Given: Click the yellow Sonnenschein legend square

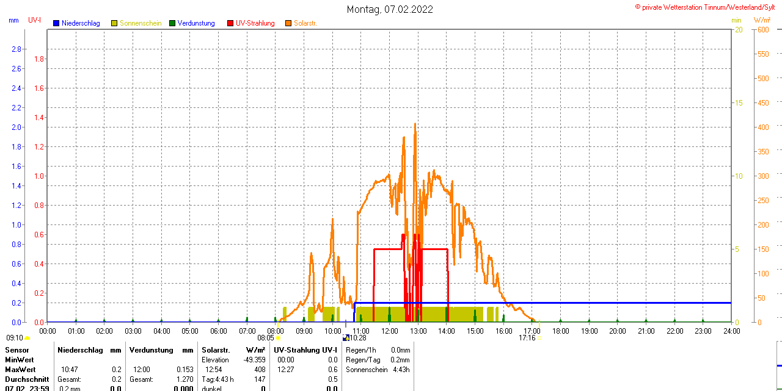Looking at the screenshot, I should (x=114, y=23).
